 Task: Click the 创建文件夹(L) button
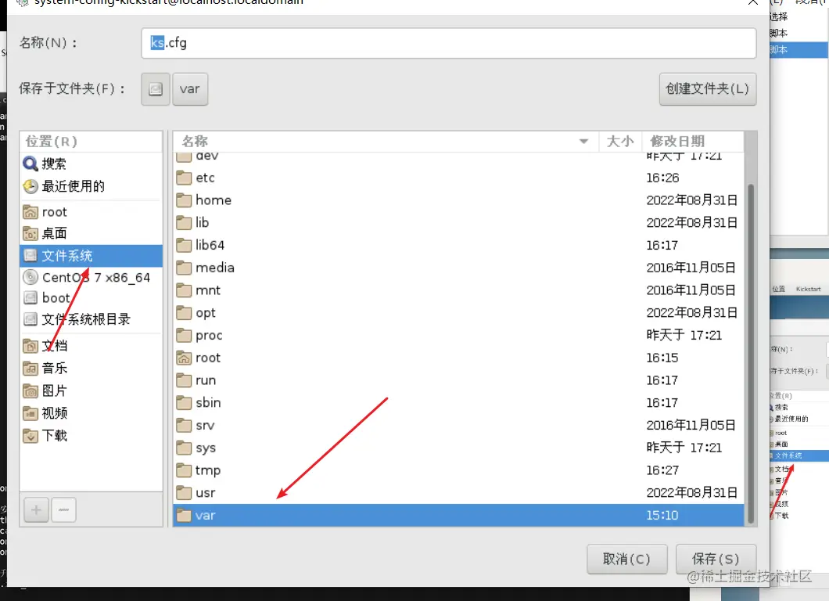click(x=707, y=89)
